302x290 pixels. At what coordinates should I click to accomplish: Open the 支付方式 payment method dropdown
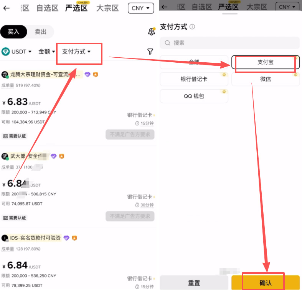[x=76, y=52]
